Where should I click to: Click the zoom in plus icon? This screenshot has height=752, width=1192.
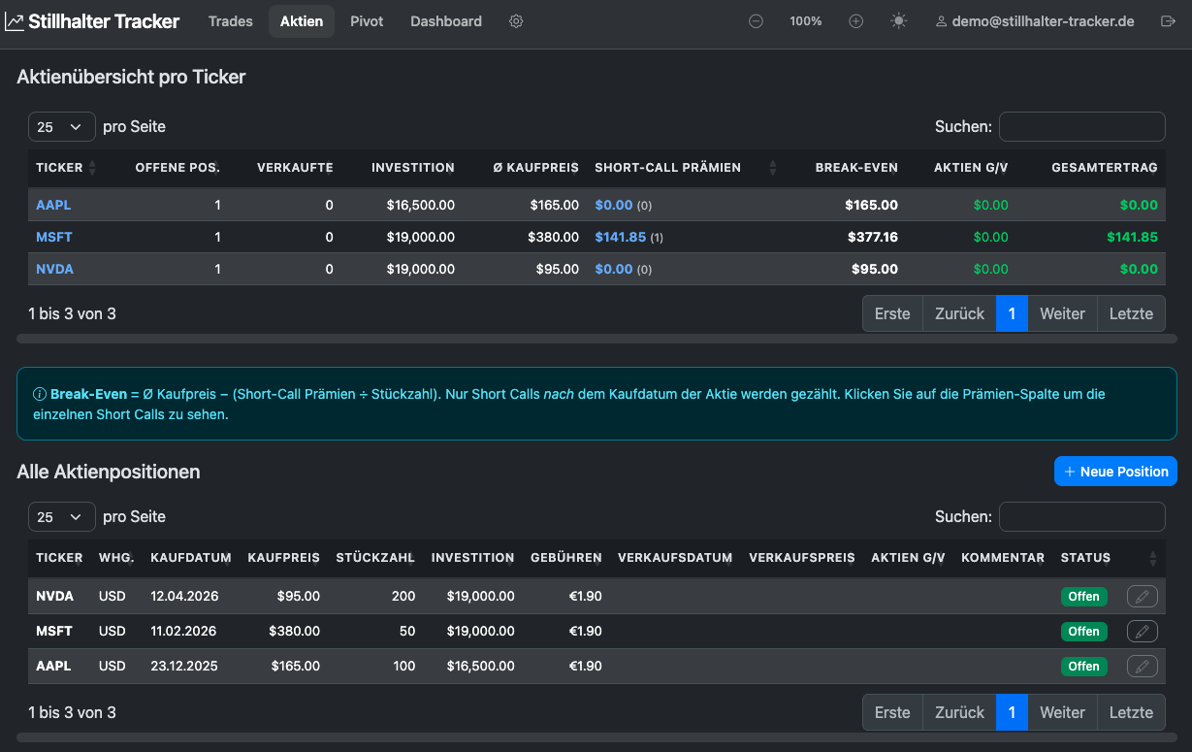[x=856, y=21]
